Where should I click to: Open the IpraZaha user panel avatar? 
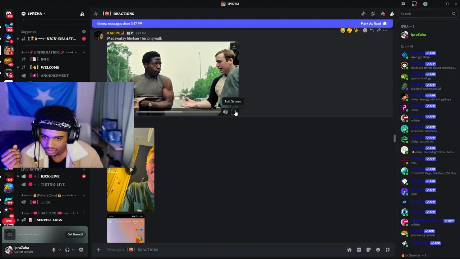pyautogui.click(x=9, y=250)
